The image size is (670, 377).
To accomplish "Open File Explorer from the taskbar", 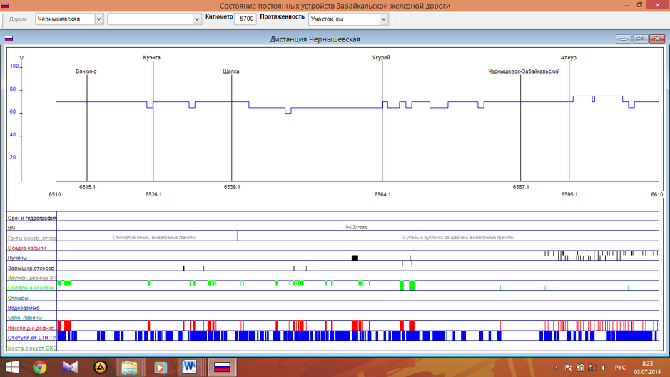I will tap(130, 367).
